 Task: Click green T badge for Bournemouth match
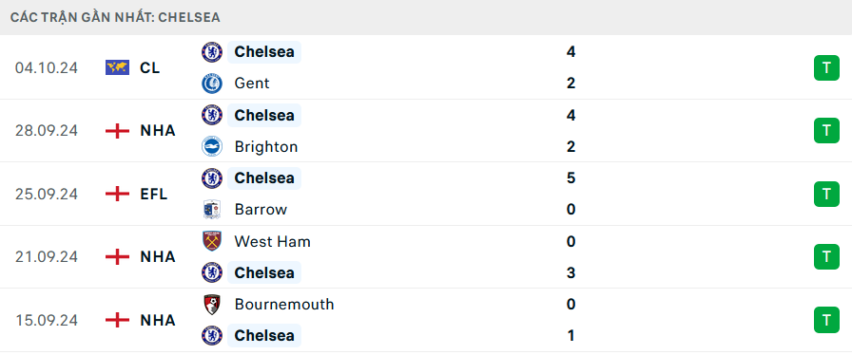(x=826, y=320)
